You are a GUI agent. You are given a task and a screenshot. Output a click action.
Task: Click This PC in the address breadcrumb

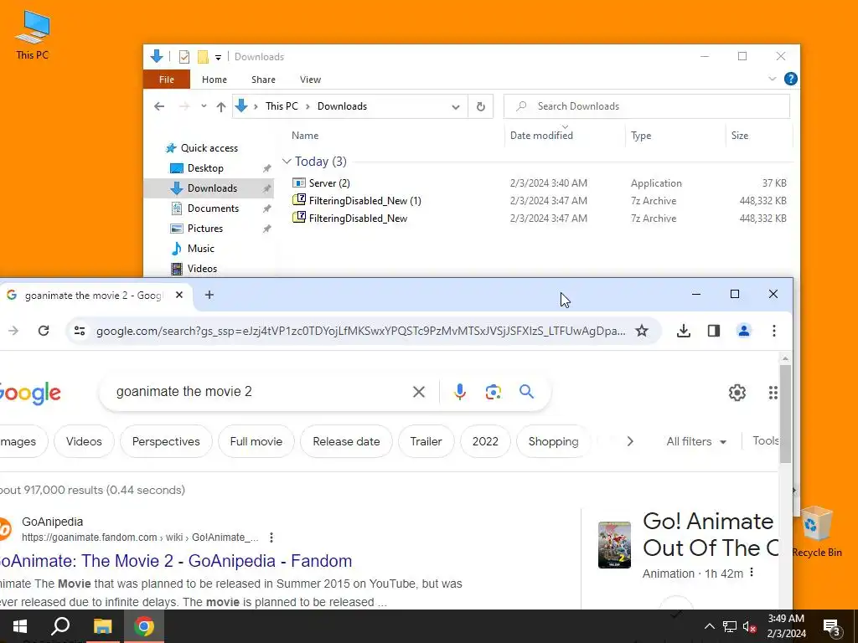coord(282,106)
